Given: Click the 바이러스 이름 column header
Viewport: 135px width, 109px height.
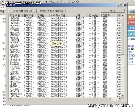Looking at the screenshot, I should click(x=62, y=16).
